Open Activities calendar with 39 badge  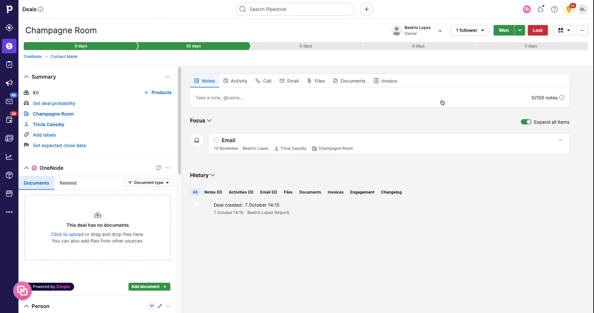(9, 120)
